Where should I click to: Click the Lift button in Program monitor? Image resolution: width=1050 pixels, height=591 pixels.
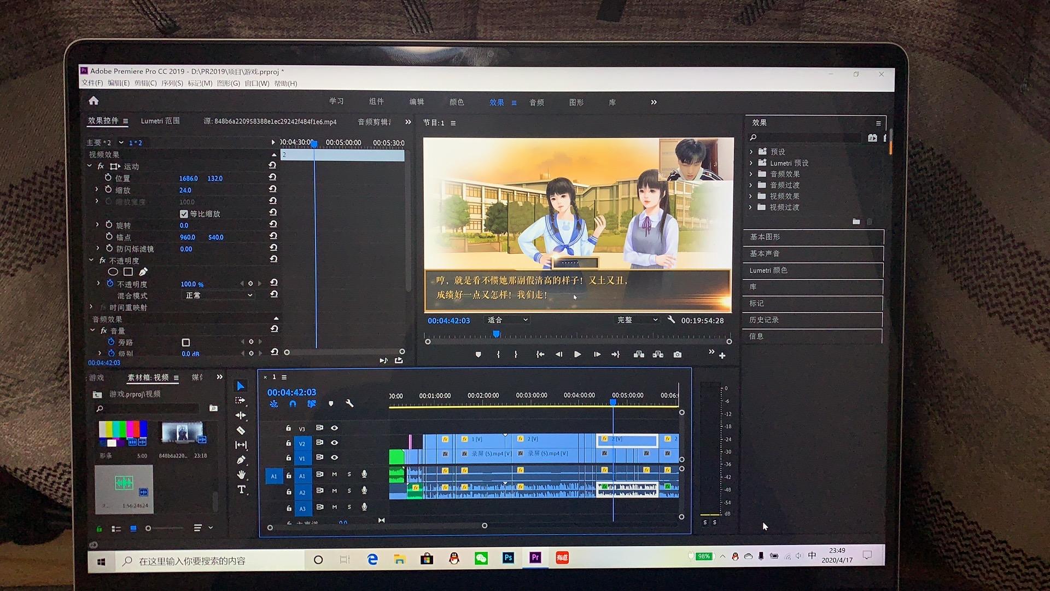[639, 355]
